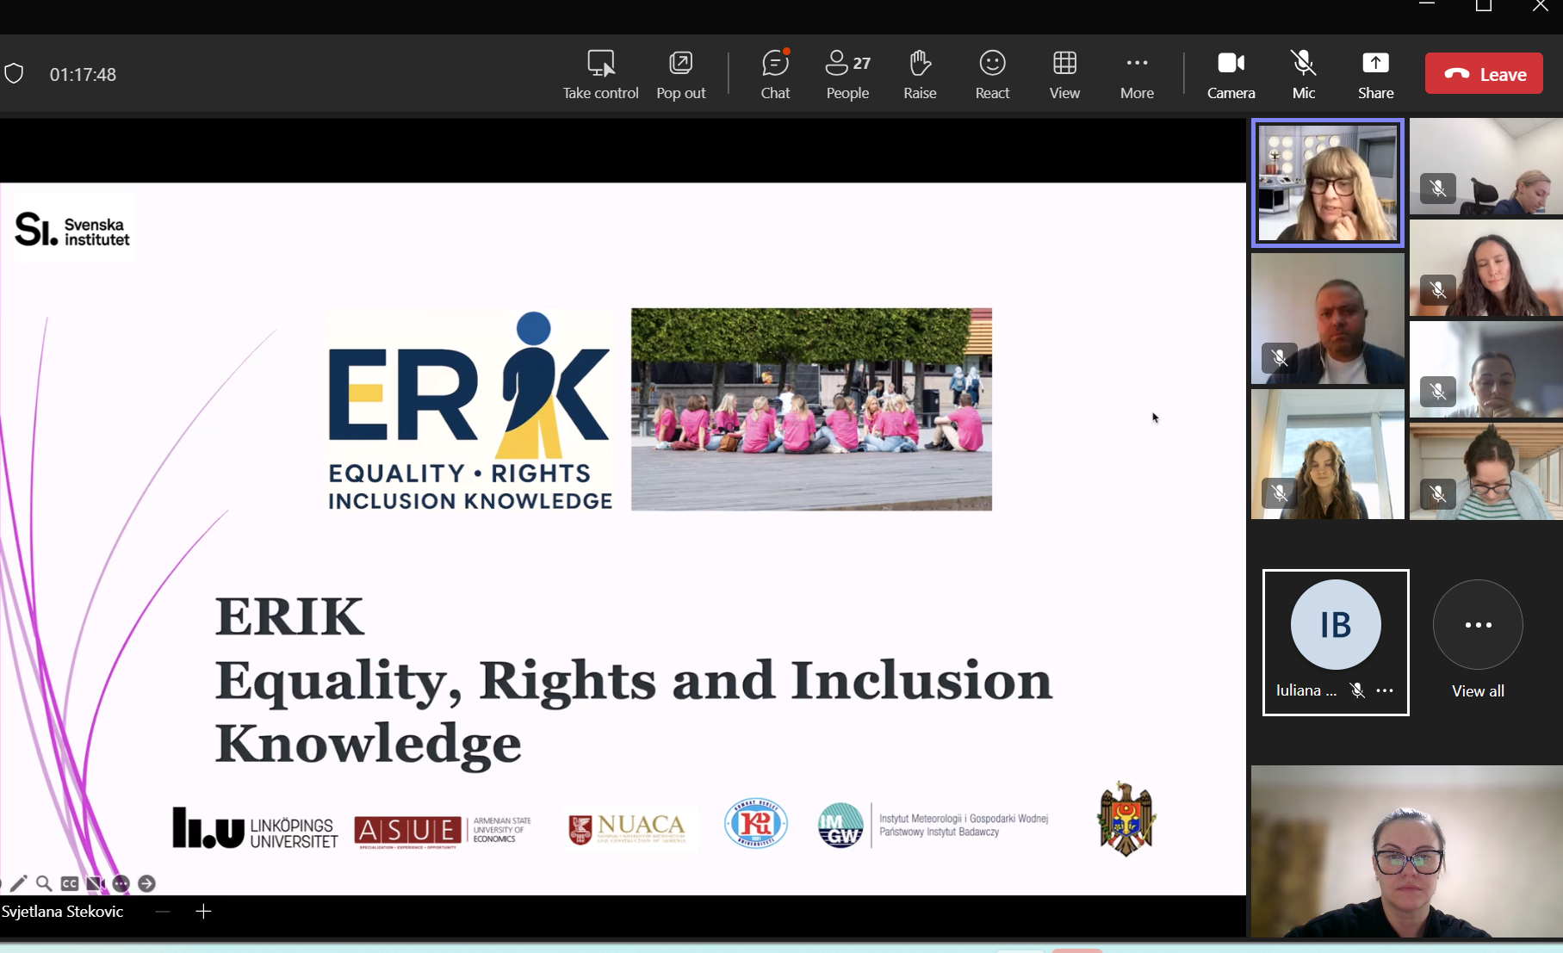Share your screen content
Viewport: 1563px width, 953px height.
coord(1375,74)
